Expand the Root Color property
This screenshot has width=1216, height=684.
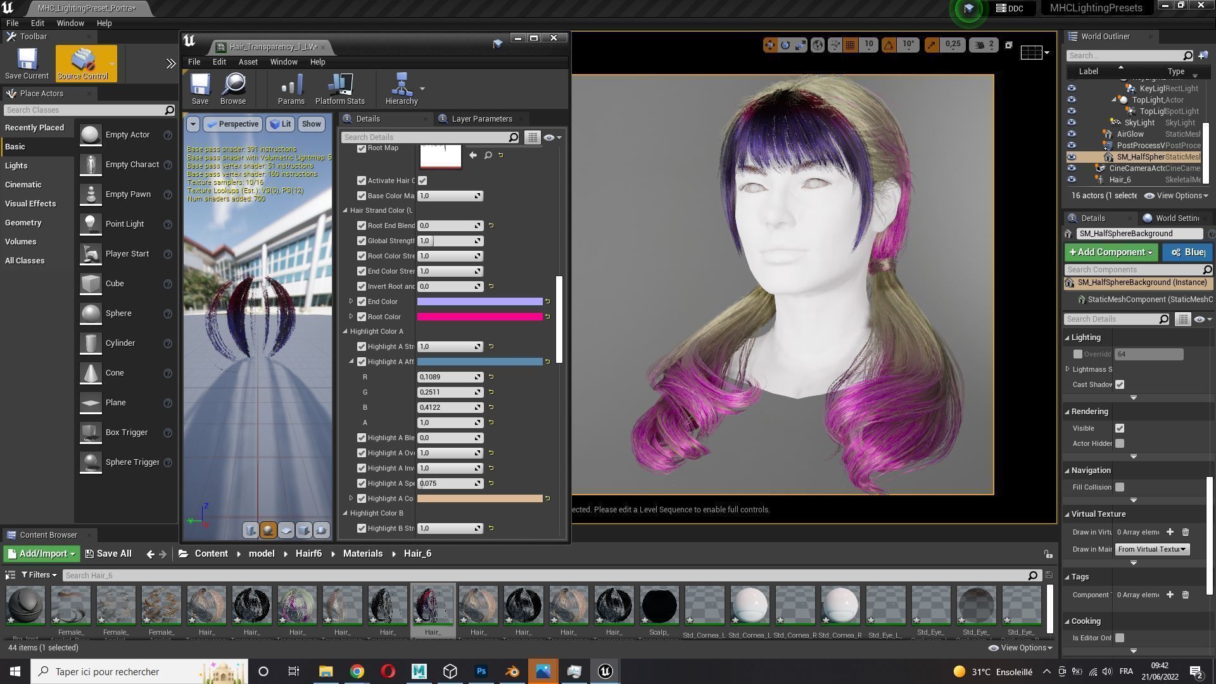pyautogui.click(x=351, y=317)
